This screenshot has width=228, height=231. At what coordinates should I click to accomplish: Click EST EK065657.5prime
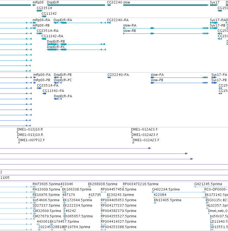pyautogui.click(x=78, y=216)
